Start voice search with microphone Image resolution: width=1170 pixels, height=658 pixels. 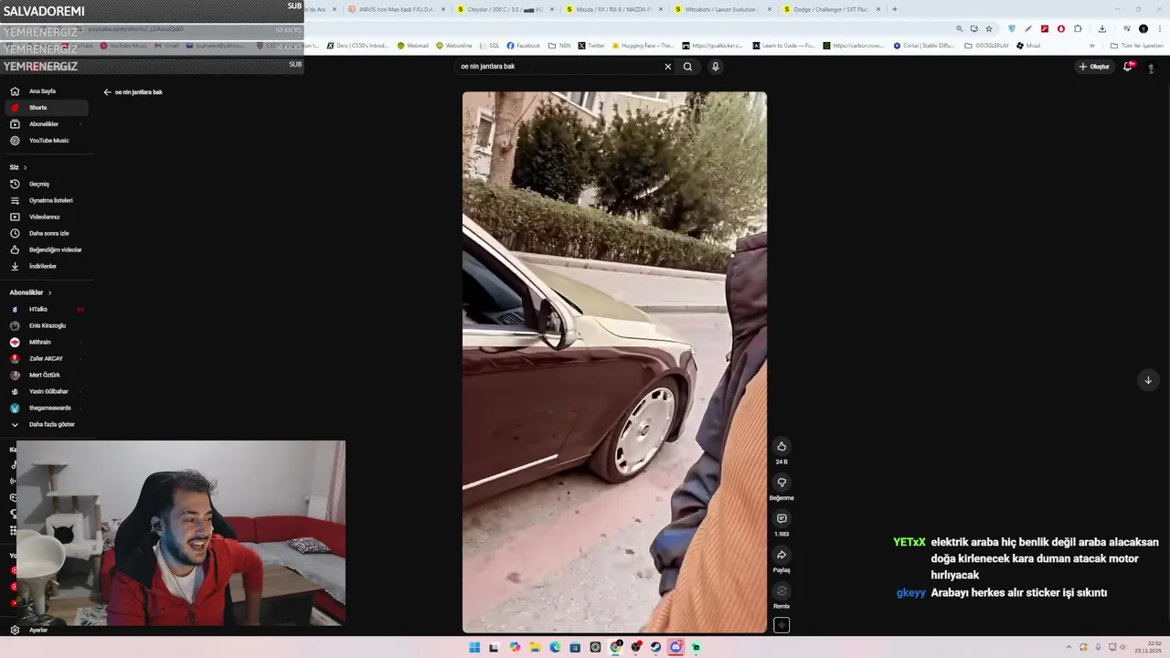click(716, 67)
